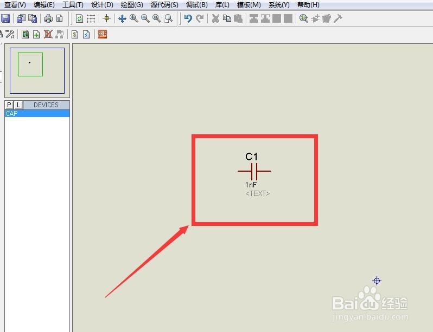Click the Export Section icon
The height and width of the screenshot is (332, 433).
[33, 19]
